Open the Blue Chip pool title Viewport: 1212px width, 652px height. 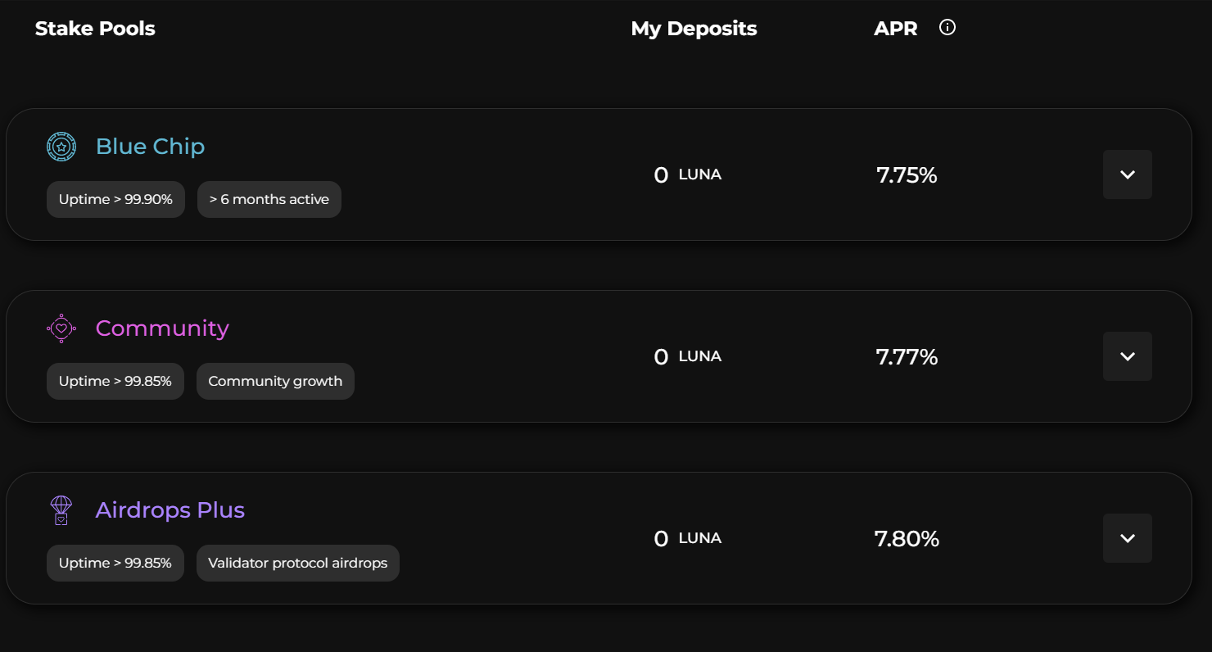[150, 147]
